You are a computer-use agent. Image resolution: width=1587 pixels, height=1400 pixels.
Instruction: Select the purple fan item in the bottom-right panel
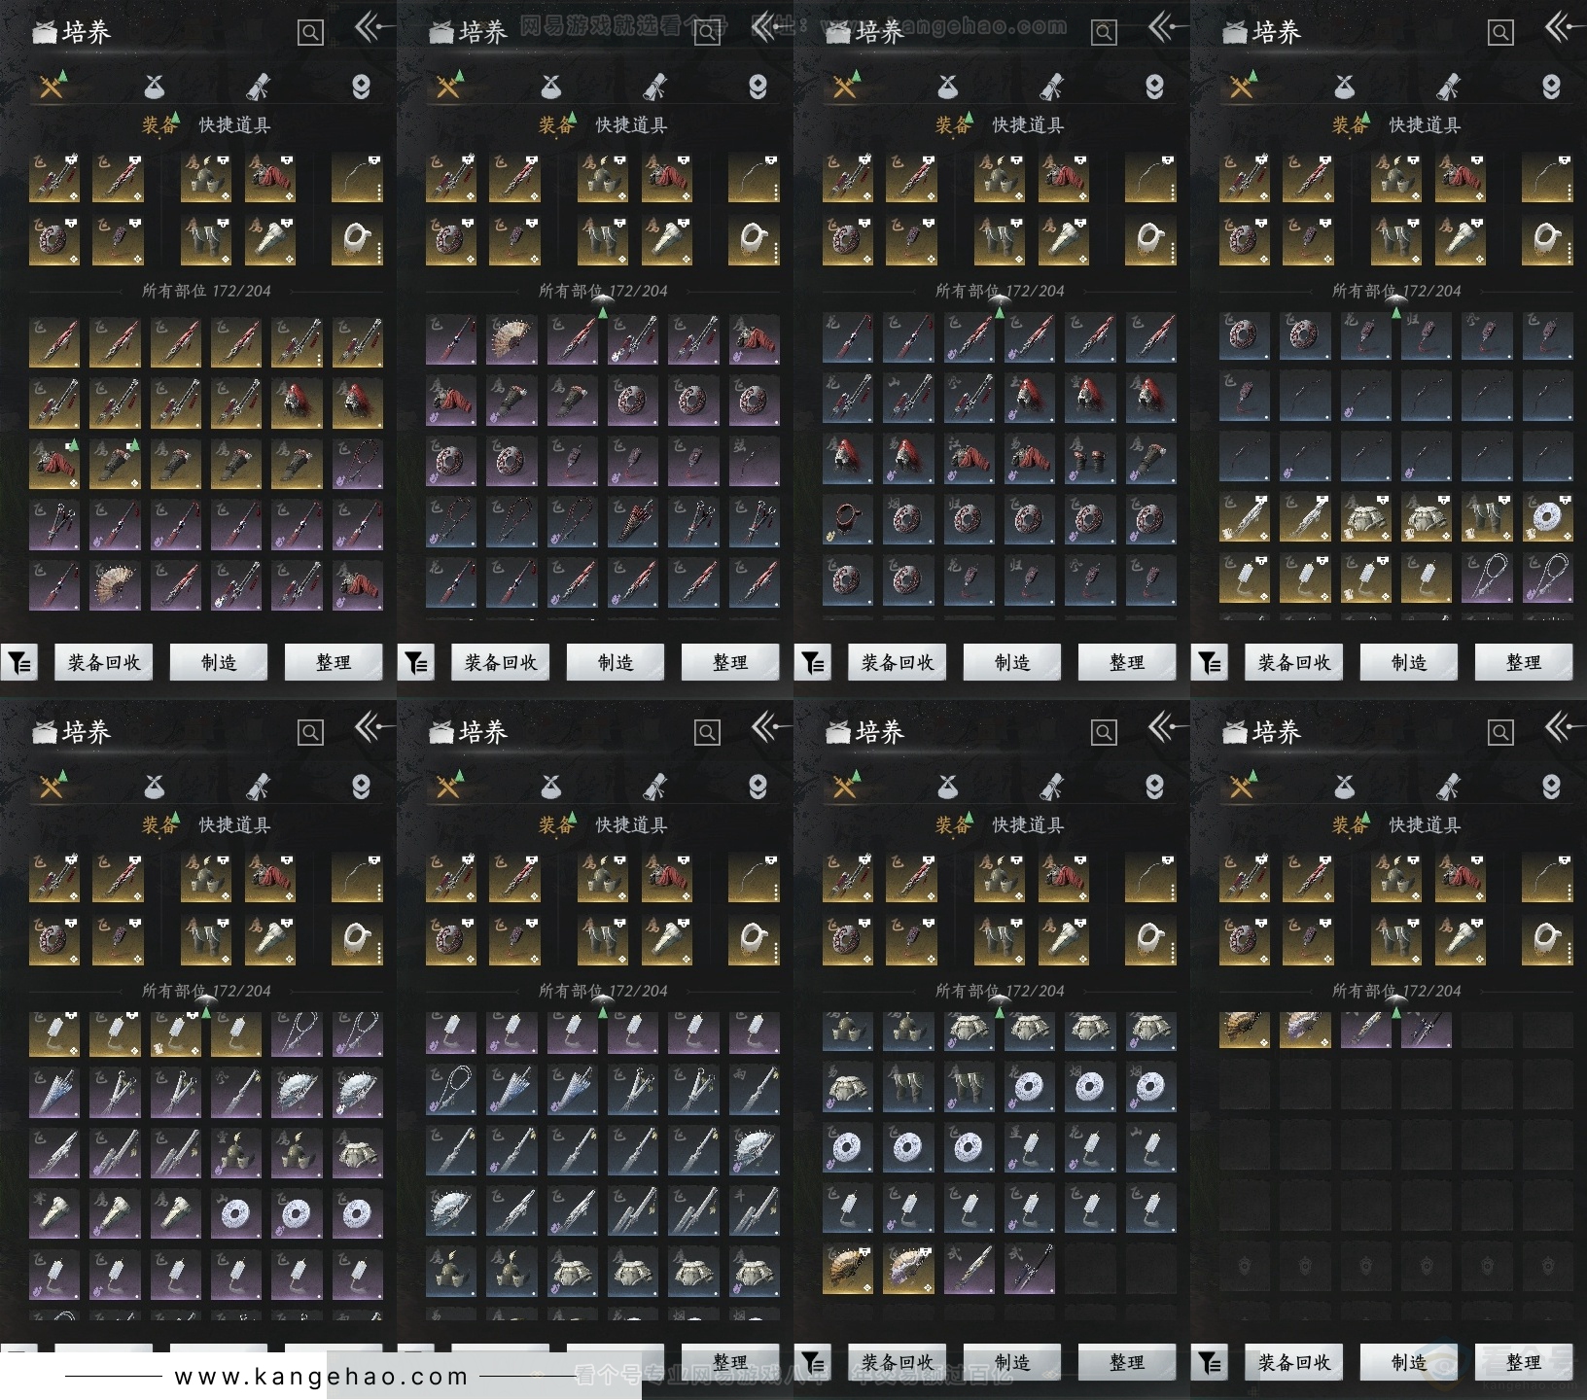(1305, 1030)
